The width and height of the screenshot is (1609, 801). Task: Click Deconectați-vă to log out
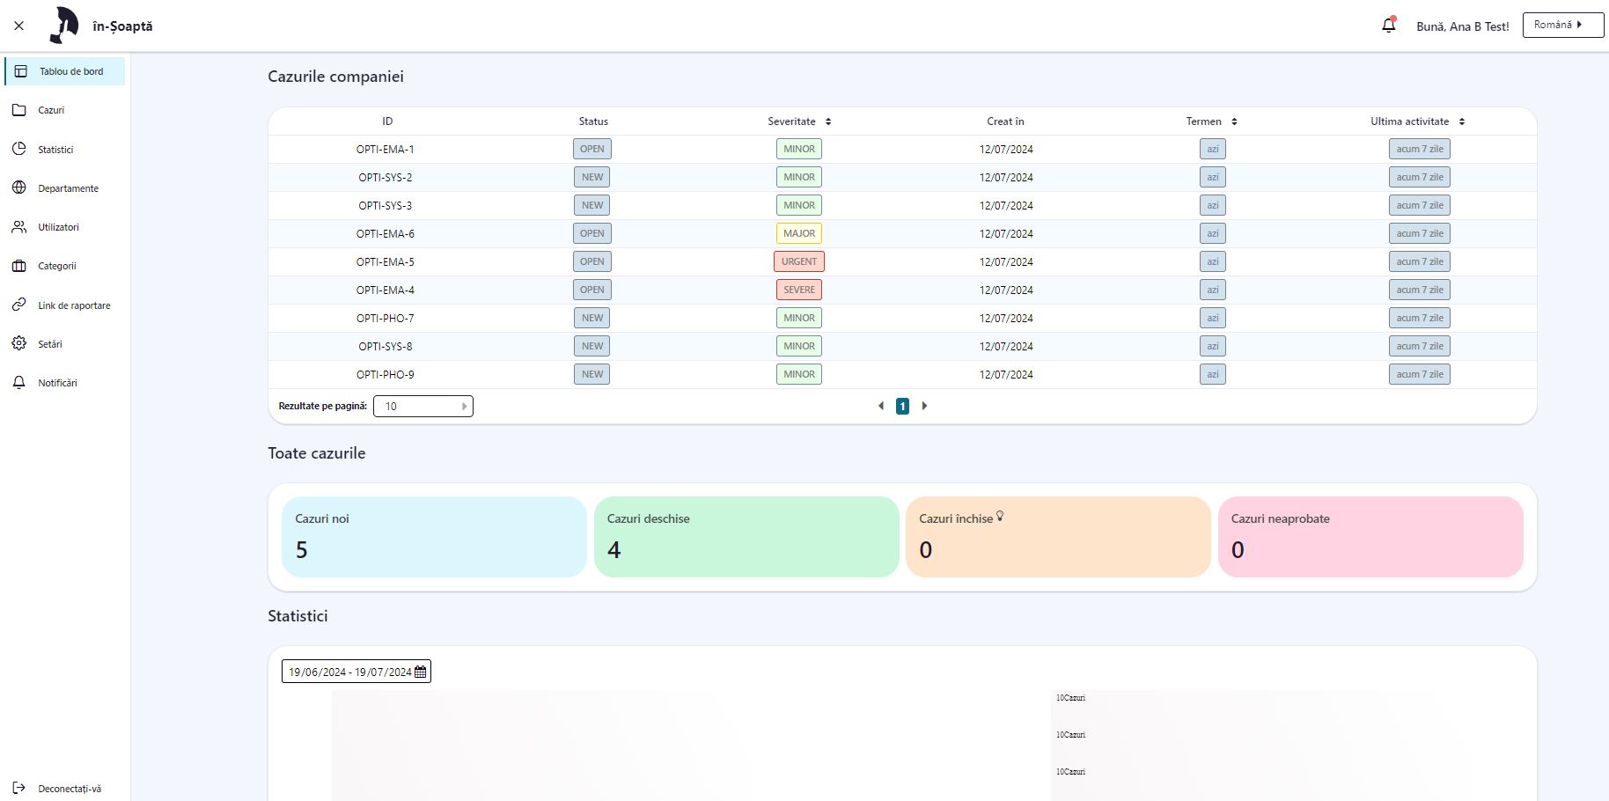(x=69, y=789)
